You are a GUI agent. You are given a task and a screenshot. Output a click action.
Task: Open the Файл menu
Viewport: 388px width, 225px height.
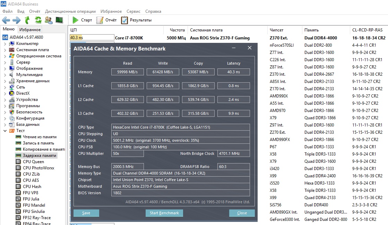pos(7,11)
